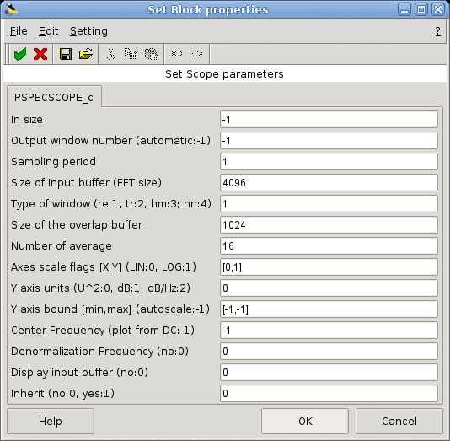The height and width of the screenshot is (441, 450).
Task: Click the Number of average field
Action: pyautogui.click(x=329, y=245)
